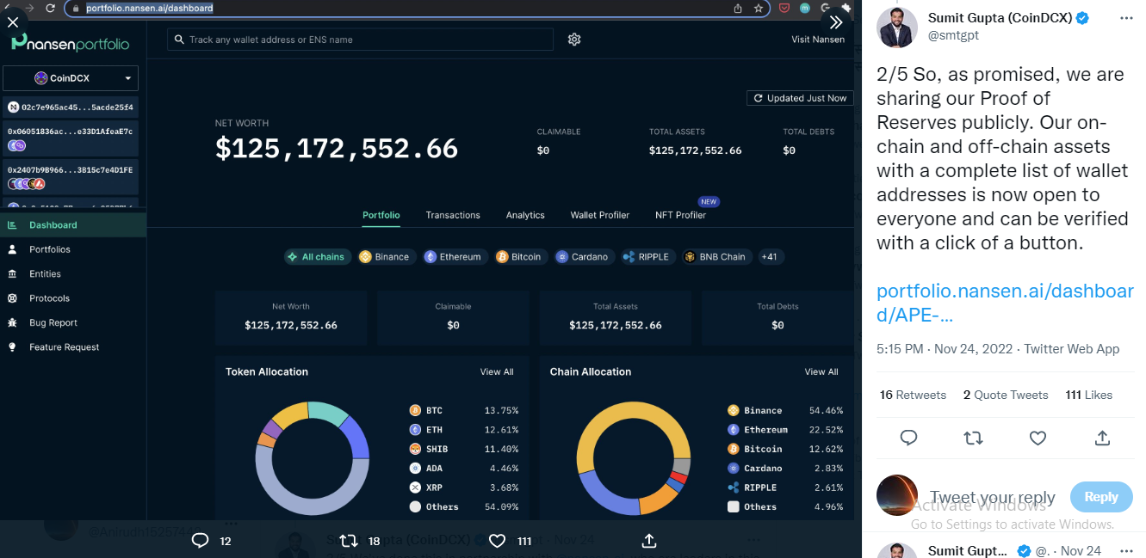The width and height of the screenshot is (1146, 558).
Task: Click the wallet address search field
Action: click(x=360, y=40)
